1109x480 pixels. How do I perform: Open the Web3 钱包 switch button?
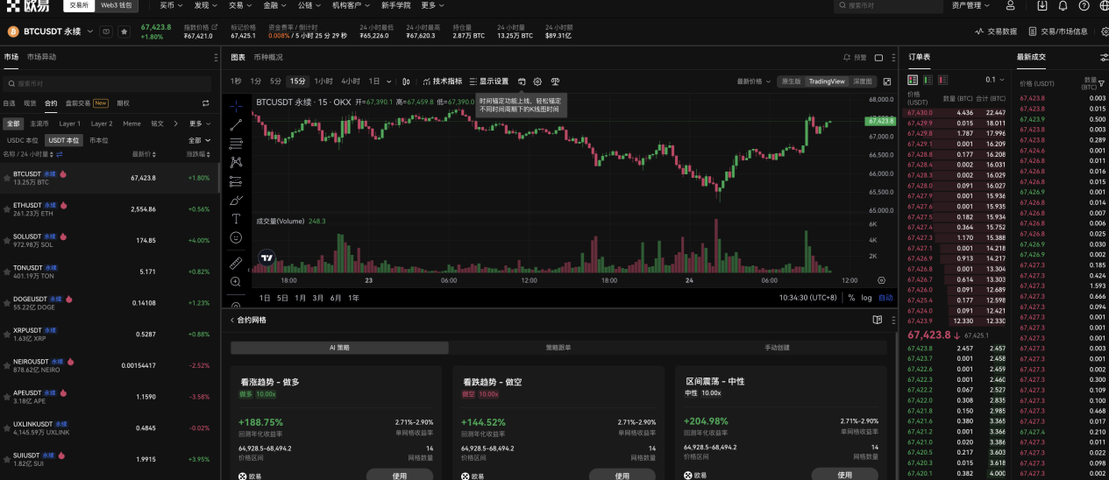coord(116,5)
